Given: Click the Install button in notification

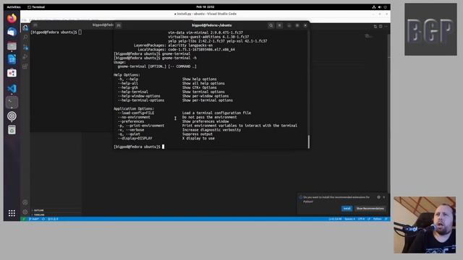Looking at the screenshot, I should 347,209.
